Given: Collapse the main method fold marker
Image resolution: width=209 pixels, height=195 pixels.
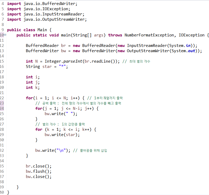Looking at the screenshot, I should tap(5, 35).
